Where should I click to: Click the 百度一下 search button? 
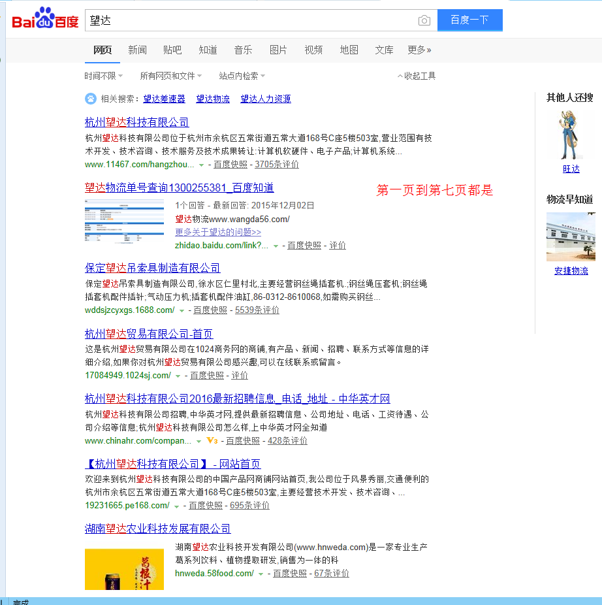[469, 20]
